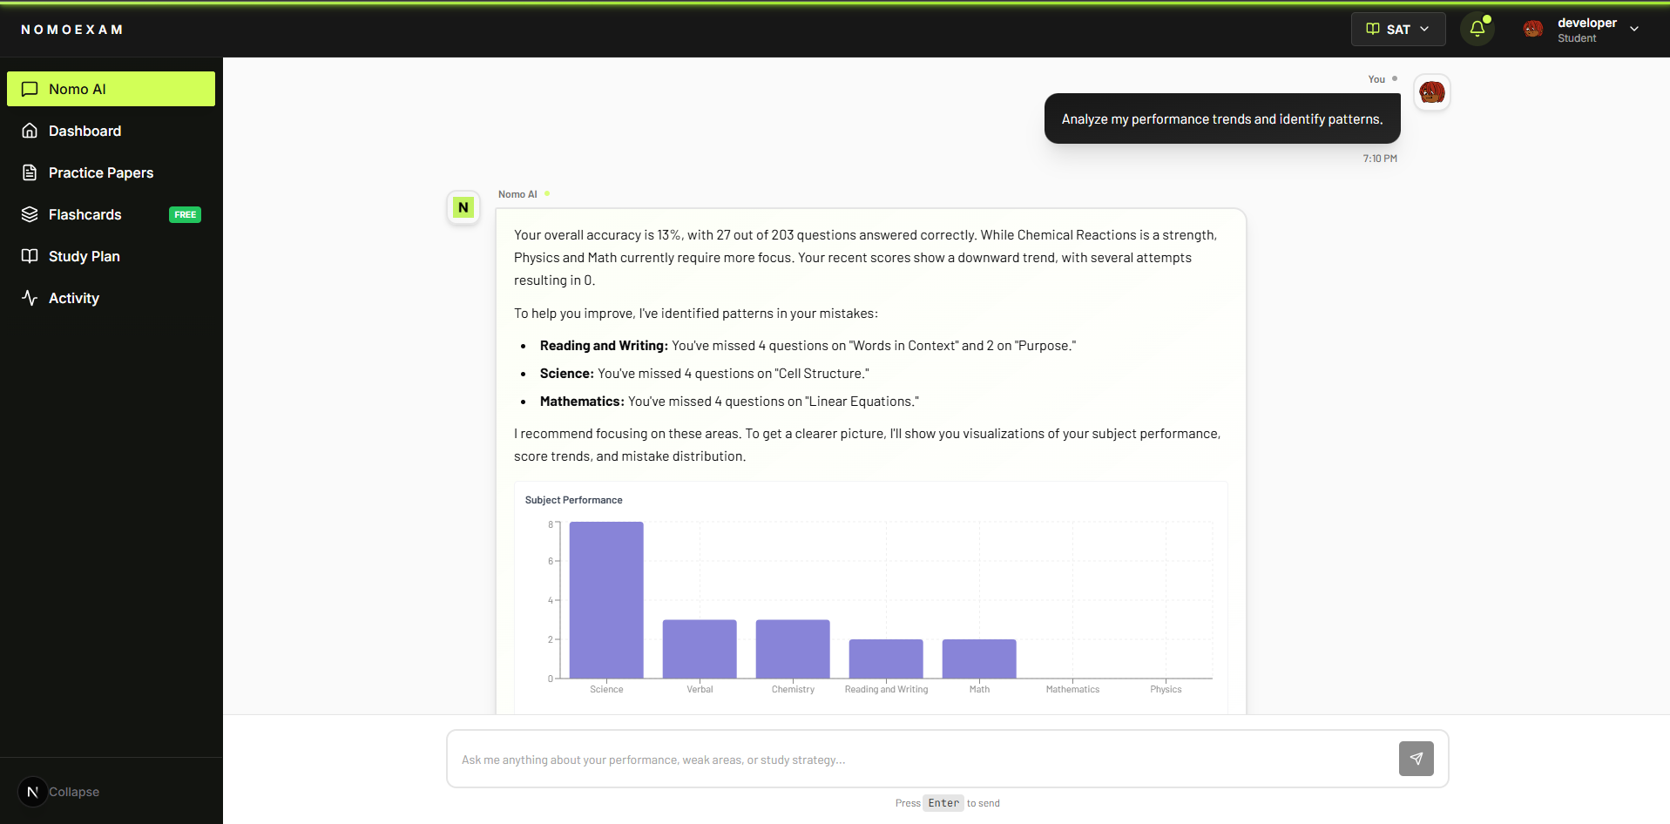Click 'You' sender label
Viewport: 1670px width, 824px height.
(1376, 79)
